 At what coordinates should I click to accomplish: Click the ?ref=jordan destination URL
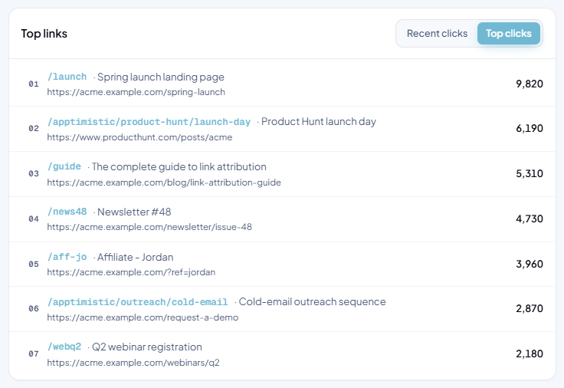point(131,272)
